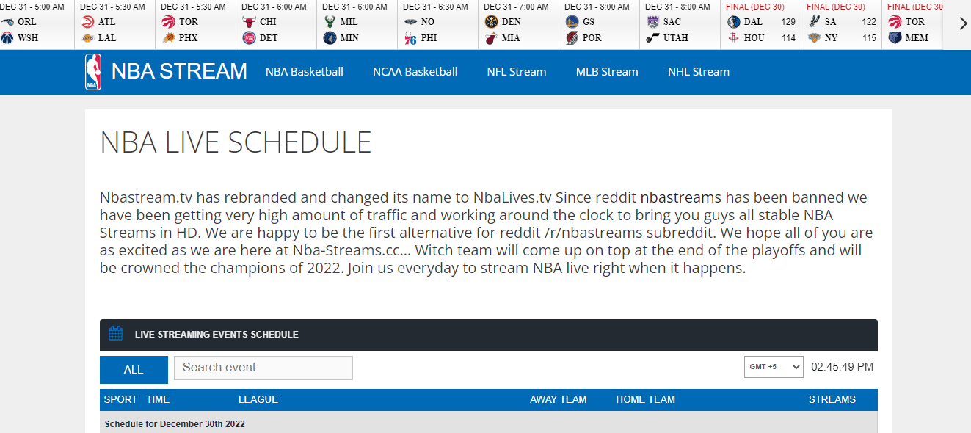Select the ALL filter button
Screen dimensions: 971x433
tap(134, 370)
